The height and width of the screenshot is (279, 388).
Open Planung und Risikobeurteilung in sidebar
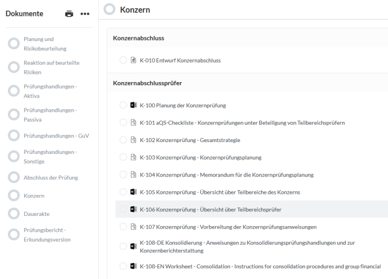[45, 44]
